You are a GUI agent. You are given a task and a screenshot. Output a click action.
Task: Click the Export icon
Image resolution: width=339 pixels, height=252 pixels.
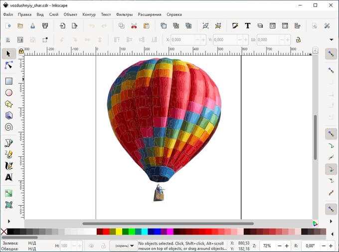[x=75, y=26]
